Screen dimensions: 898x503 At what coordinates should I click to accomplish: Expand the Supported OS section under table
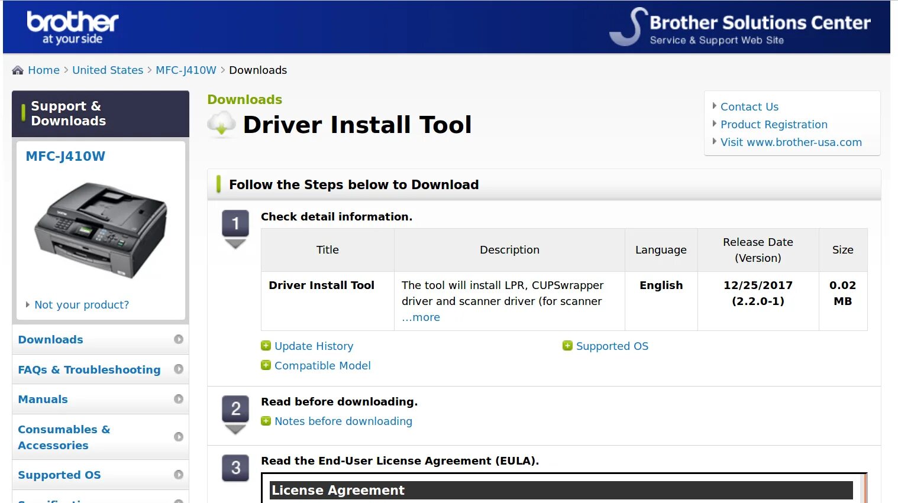(612, 346)
